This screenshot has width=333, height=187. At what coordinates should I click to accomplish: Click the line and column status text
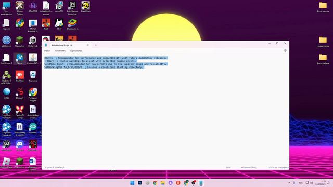(x=55, y=167)
